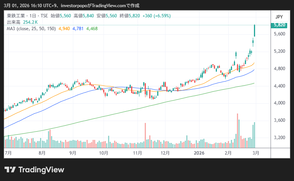The height and width of the screenshot is (181, 294).
Task: Click the 3,200 price axis label
Action: [x=280, y=138]
